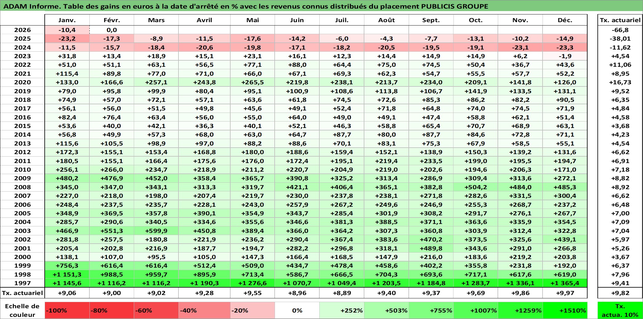Select the 2026 year row label

[23, 30]
